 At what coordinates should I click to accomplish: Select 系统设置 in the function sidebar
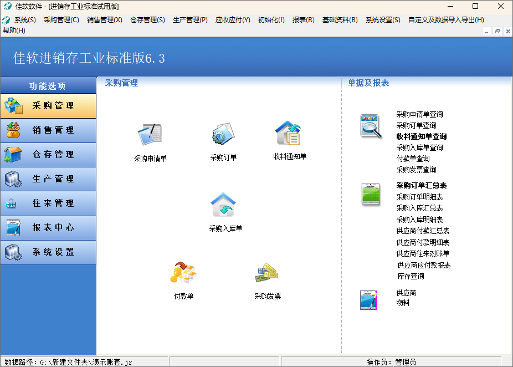[x=48, y=252]
